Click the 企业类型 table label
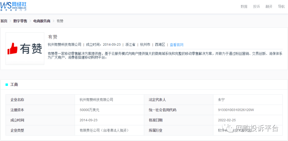288x141 pixels. point(17,130)
